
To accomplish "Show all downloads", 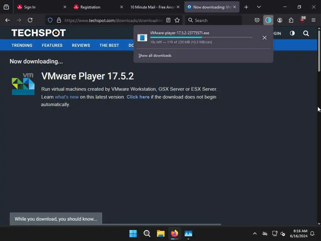I will point(155,56).
